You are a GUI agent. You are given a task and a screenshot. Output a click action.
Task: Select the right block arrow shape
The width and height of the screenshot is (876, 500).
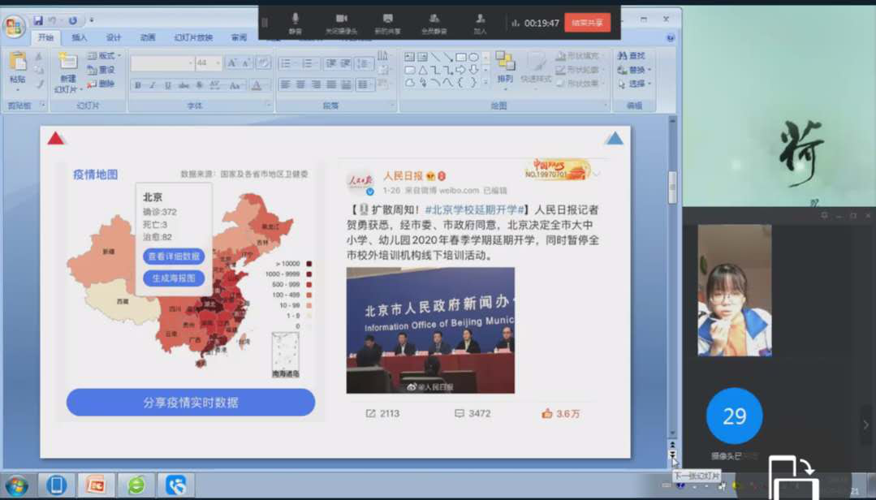coord(461,70)
